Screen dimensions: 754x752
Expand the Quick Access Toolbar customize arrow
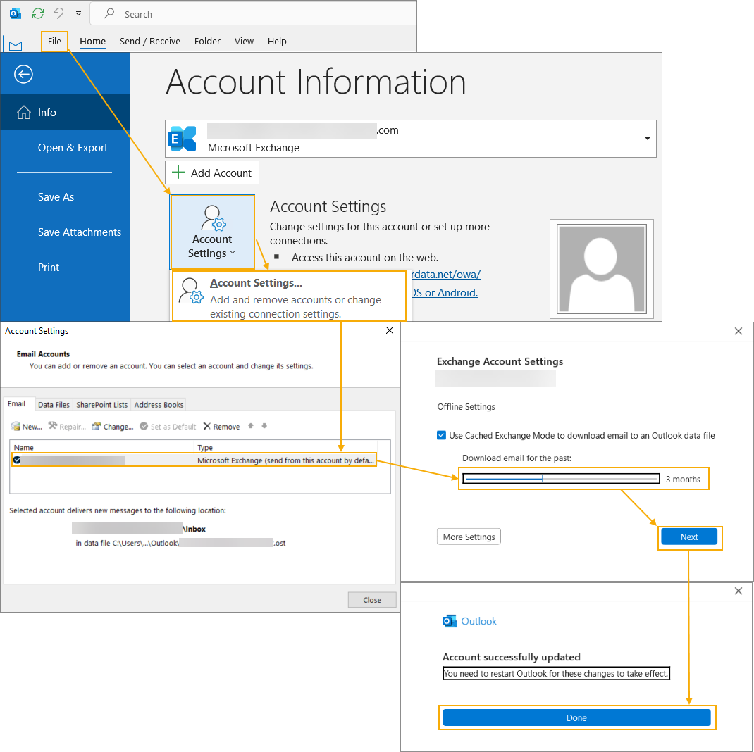78,13
